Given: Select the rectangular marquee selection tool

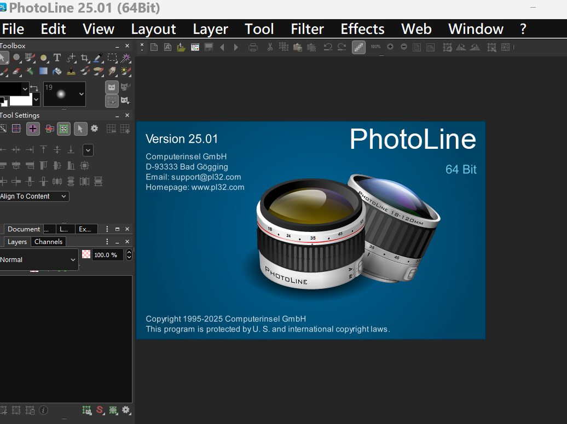Looking at the screenshot, I should coord(112,58).
